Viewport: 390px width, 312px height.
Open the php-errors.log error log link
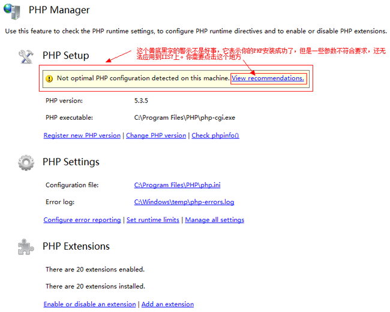point(184,202)
